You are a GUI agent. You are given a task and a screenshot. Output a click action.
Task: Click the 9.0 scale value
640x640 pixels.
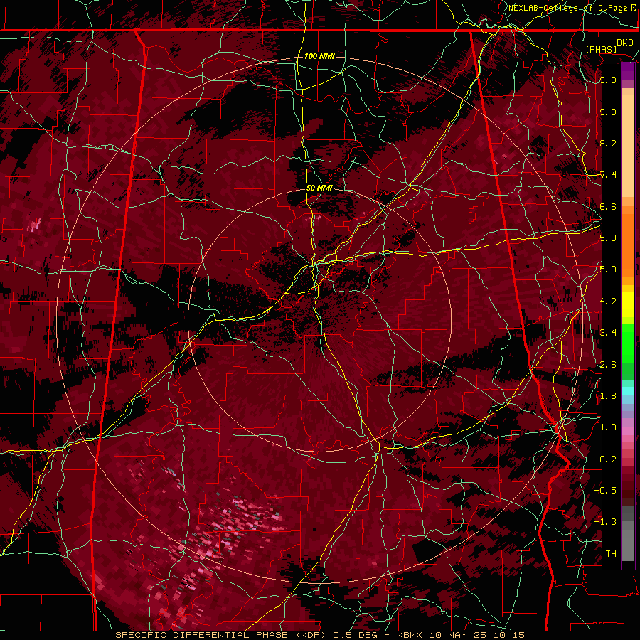608,112
